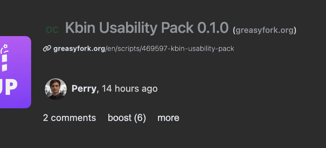The width and height of the screenshot is (326, 148).
Task: Open the purple post thumbnail
Action: (x=15, y=72)
